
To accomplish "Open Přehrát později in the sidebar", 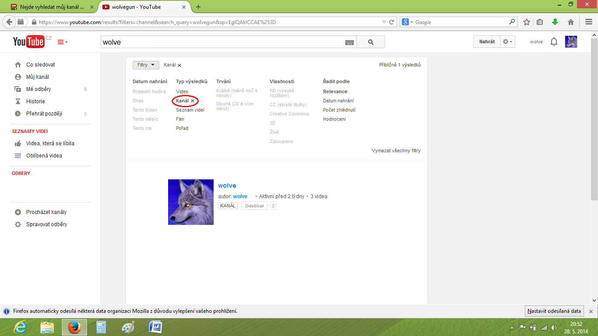I will 44,114.
